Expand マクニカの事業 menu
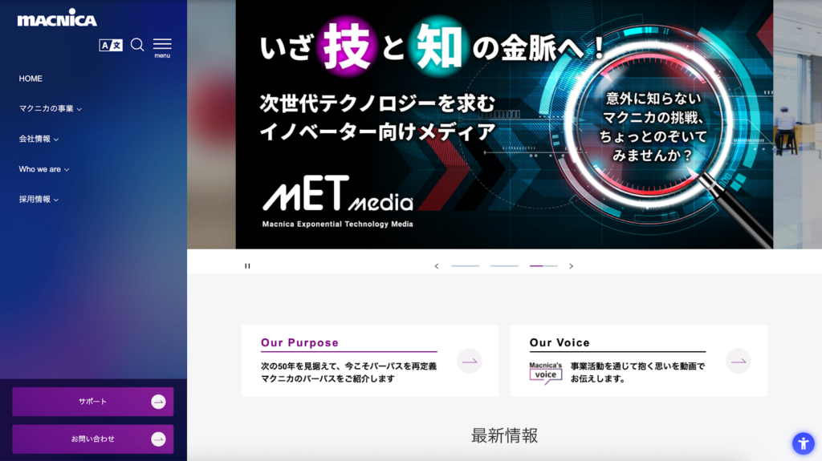Screen dimensions: 822x461 pyautogui.click(x=51, y=108)
